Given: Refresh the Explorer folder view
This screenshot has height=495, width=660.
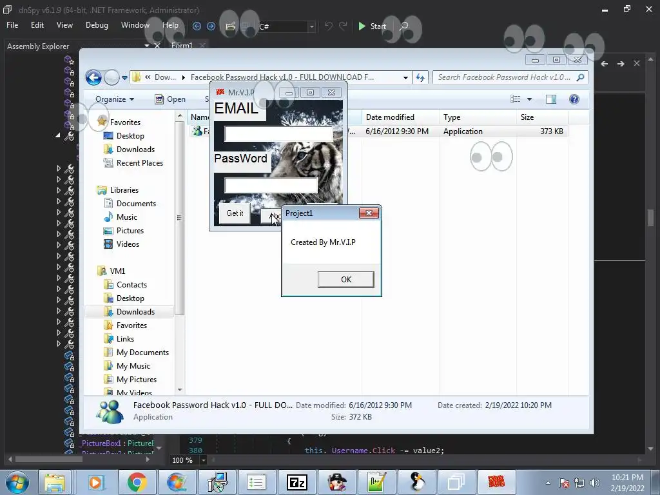Looking at the screenshot, I should (x=420, y=77).
